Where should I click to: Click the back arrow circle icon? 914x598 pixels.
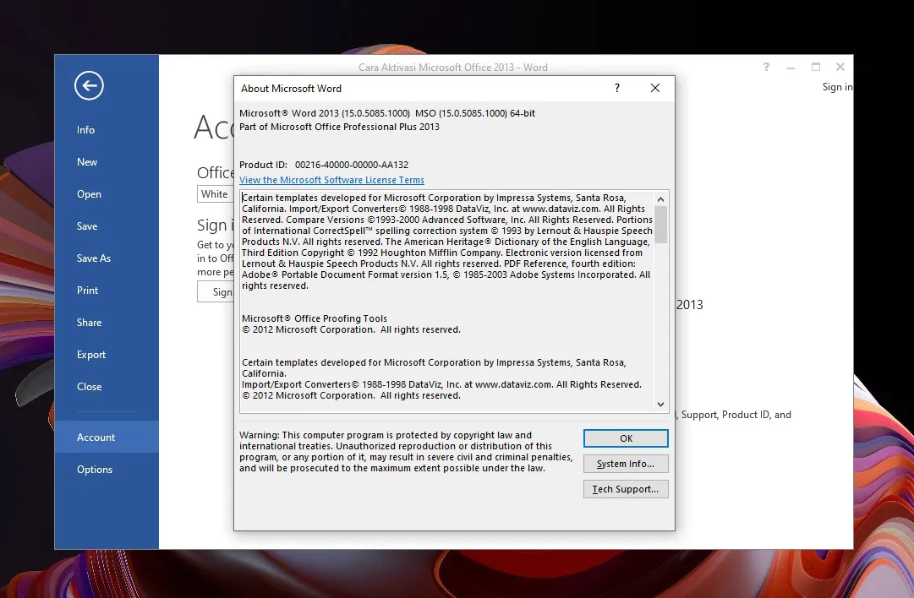coord(89,85)
